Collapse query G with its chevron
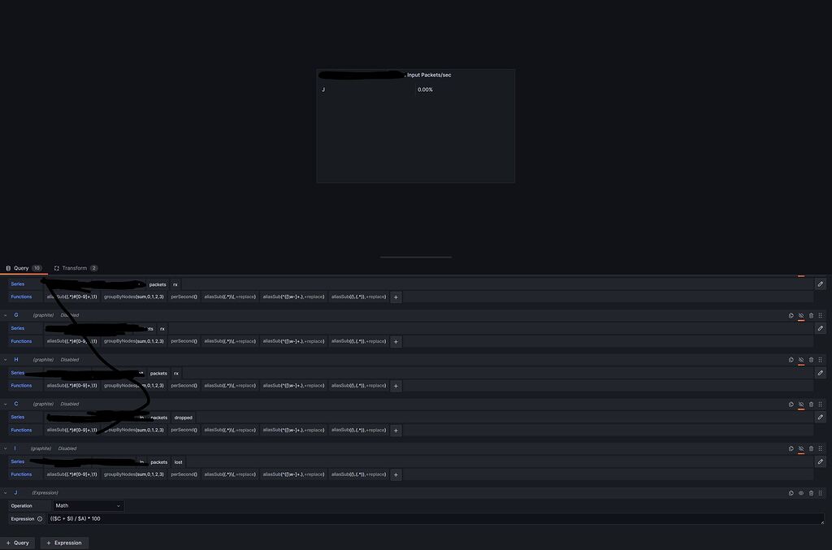The image size is (832, 550). pyautogui.click(x=6, y=315)
